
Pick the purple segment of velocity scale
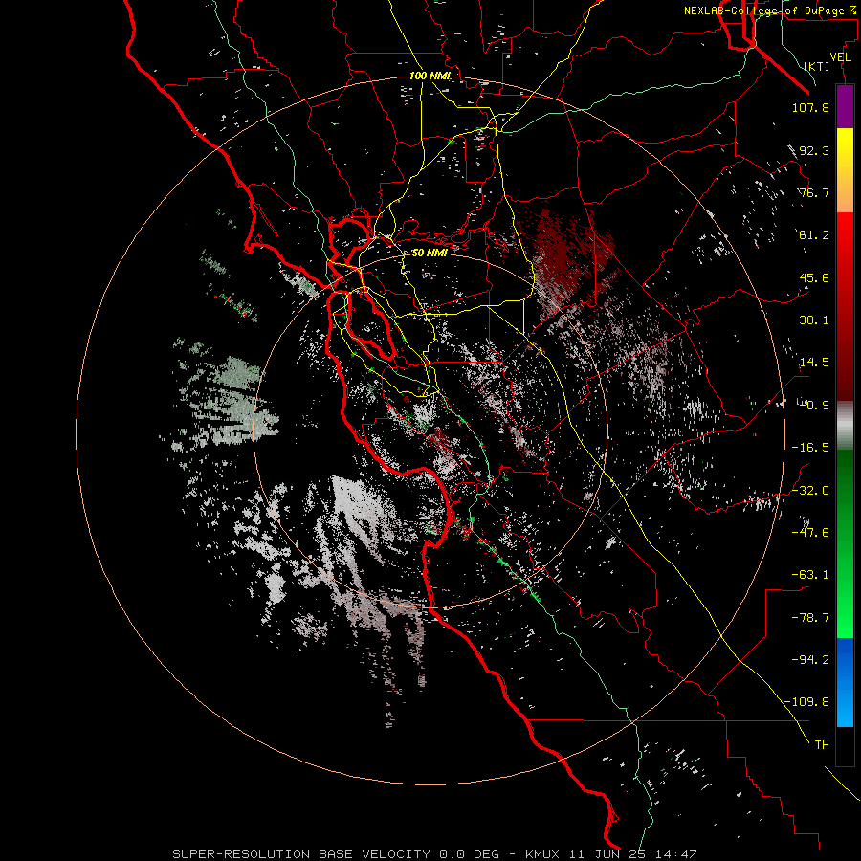pyautogui.click(x=845, y=106)
